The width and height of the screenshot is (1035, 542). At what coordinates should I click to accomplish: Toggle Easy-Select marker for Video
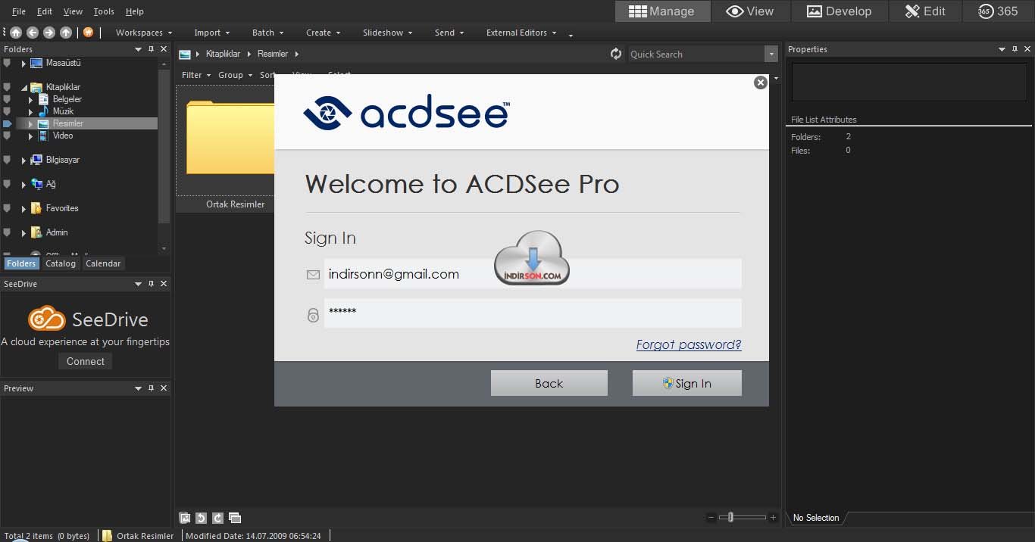point(7,135)
